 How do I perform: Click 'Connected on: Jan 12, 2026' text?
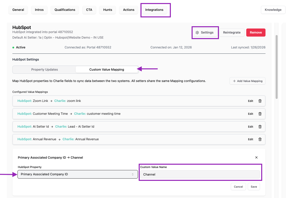[171, 47]
